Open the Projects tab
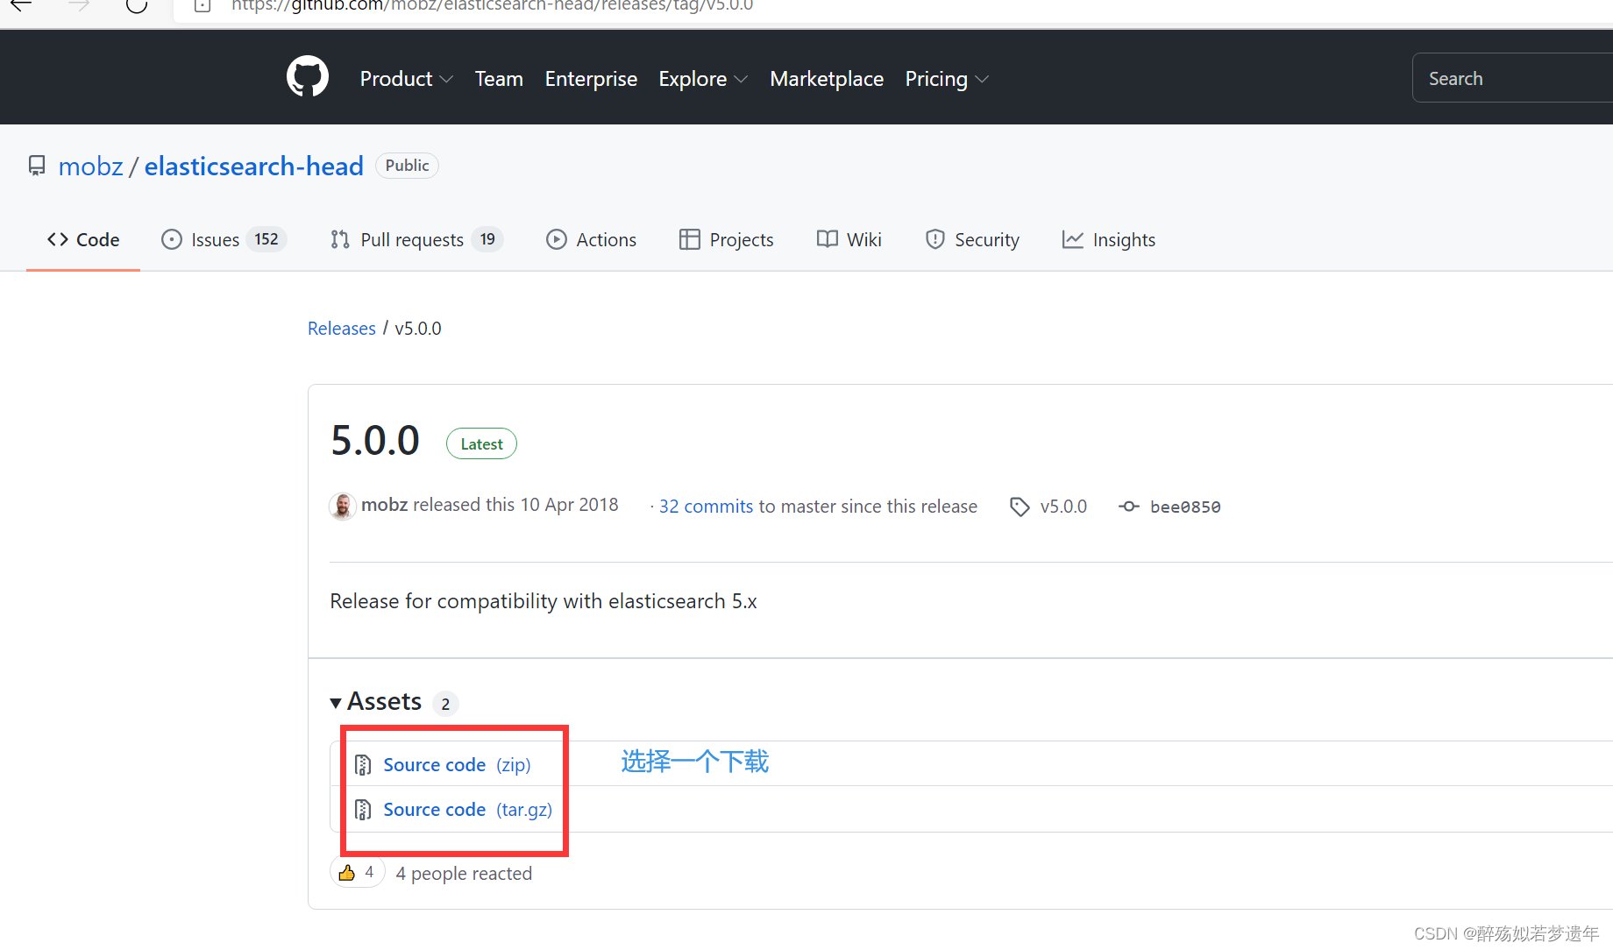Screen dimensions: 1613x950 (x=726, y=240)
